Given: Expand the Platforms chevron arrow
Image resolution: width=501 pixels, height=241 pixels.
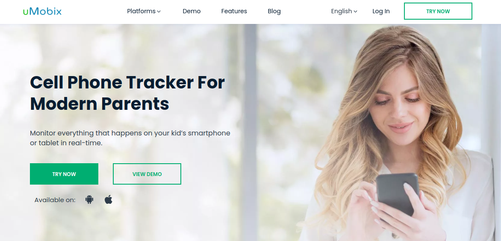Looking at the screenshot, I should [159, 12].
